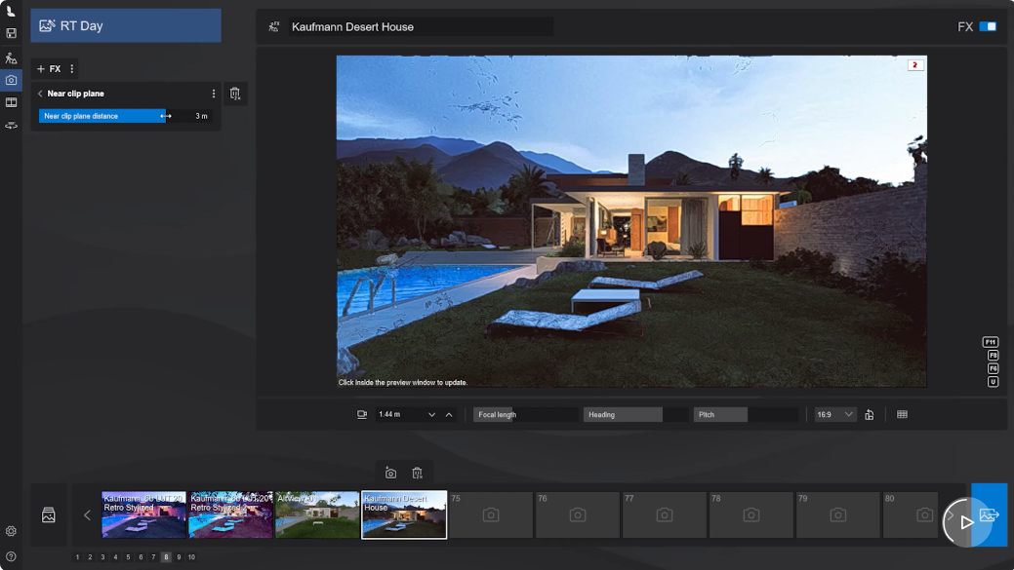This screenshot has width=1014, height=570.
Task: Collapse the Near clip plane effect
Action: click(x=40, y=94)
